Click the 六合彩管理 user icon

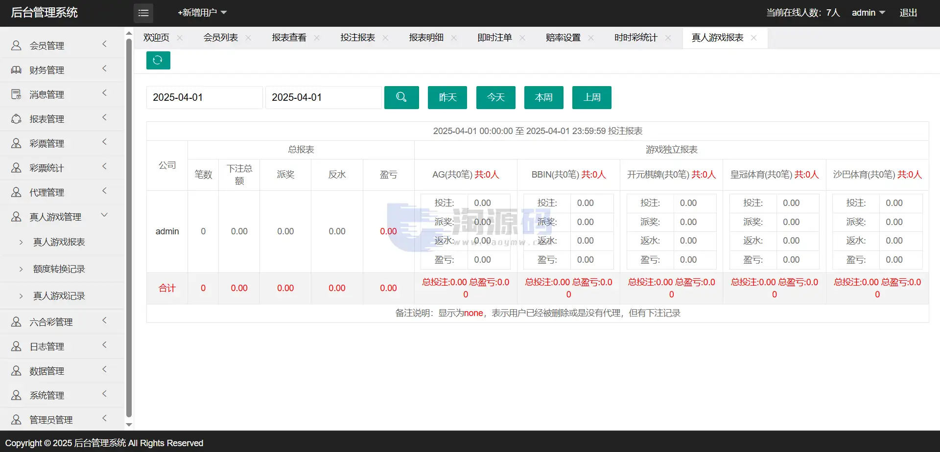[x=16, y=322]
